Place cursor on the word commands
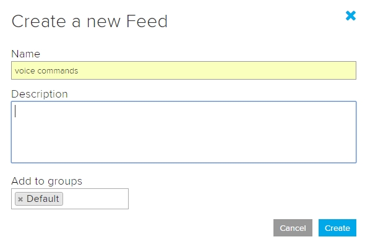The height and width of the screenshot is (242, 365). click(x=58, y=70)
